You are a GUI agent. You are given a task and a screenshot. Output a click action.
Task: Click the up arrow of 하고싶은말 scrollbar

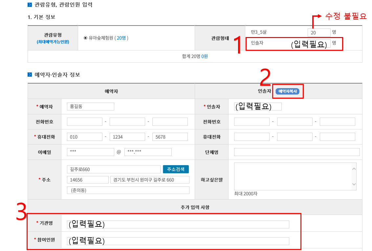tap(354, 169)
